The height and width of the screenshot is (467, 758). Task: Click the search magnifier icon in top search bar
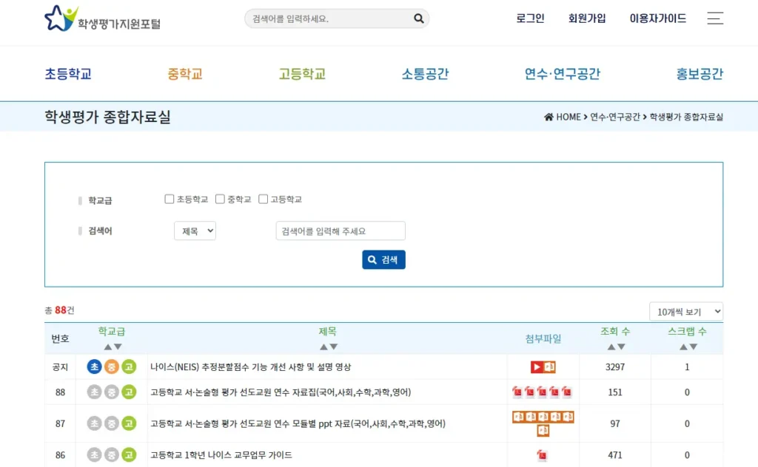coord(418,18)
